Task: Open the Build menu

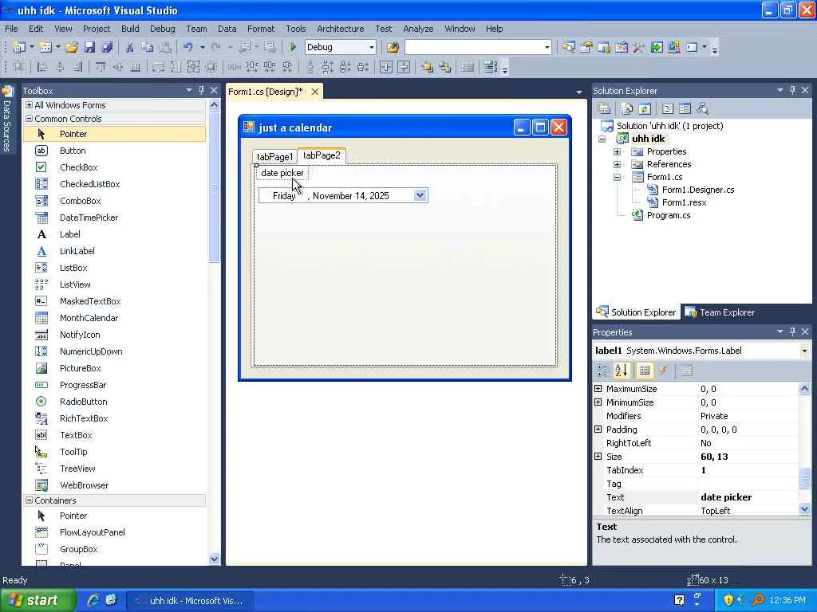Action: point(130,29)
